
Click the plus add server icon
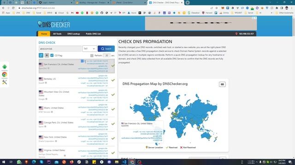point(47,55)
